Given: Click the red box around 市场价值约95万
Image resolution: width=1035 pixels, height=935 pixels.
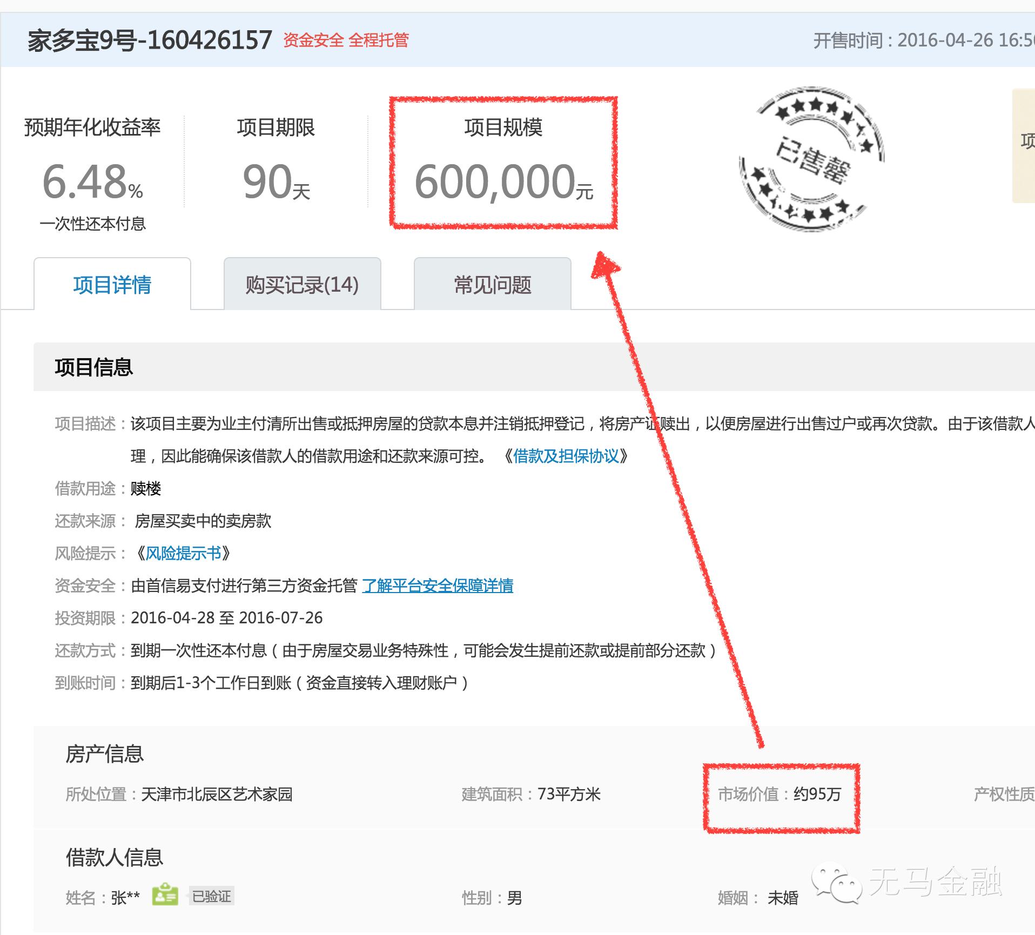Looking at the screenshot, I should (x=782, y=798).
